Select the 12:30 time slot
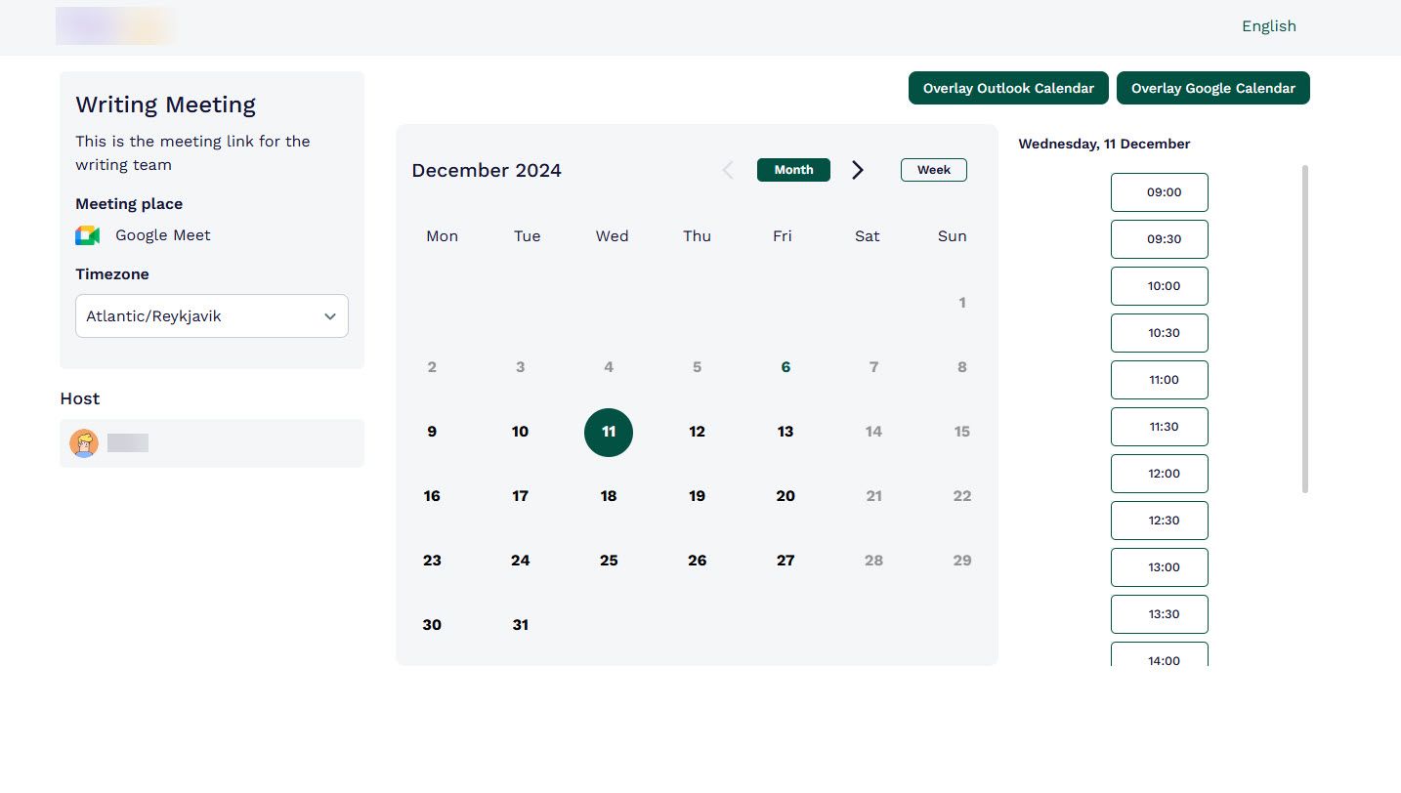1401x793 pixels. pos(1159,520)
